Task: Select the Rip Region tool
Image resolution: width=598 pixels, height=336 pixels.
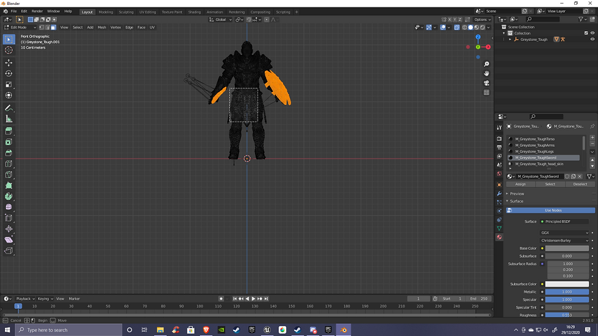Action: pos(9,251)
